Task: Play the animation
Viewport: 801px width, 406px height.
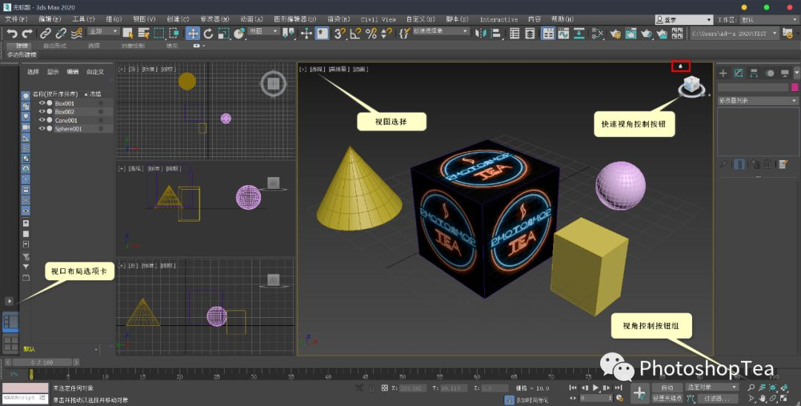Action: (x=596, y=388)
